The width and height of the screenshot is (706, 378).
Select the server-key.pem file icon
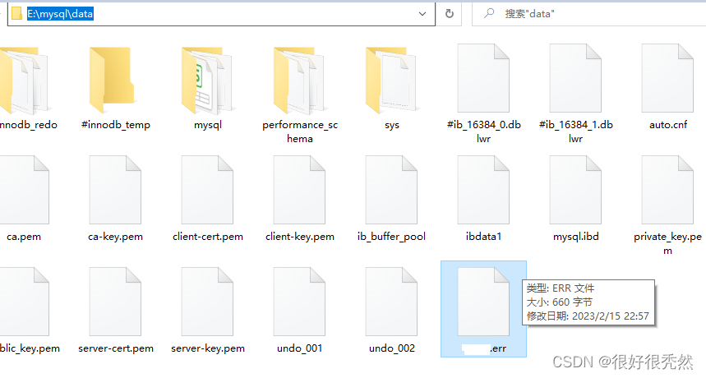(x=207, y=302)
